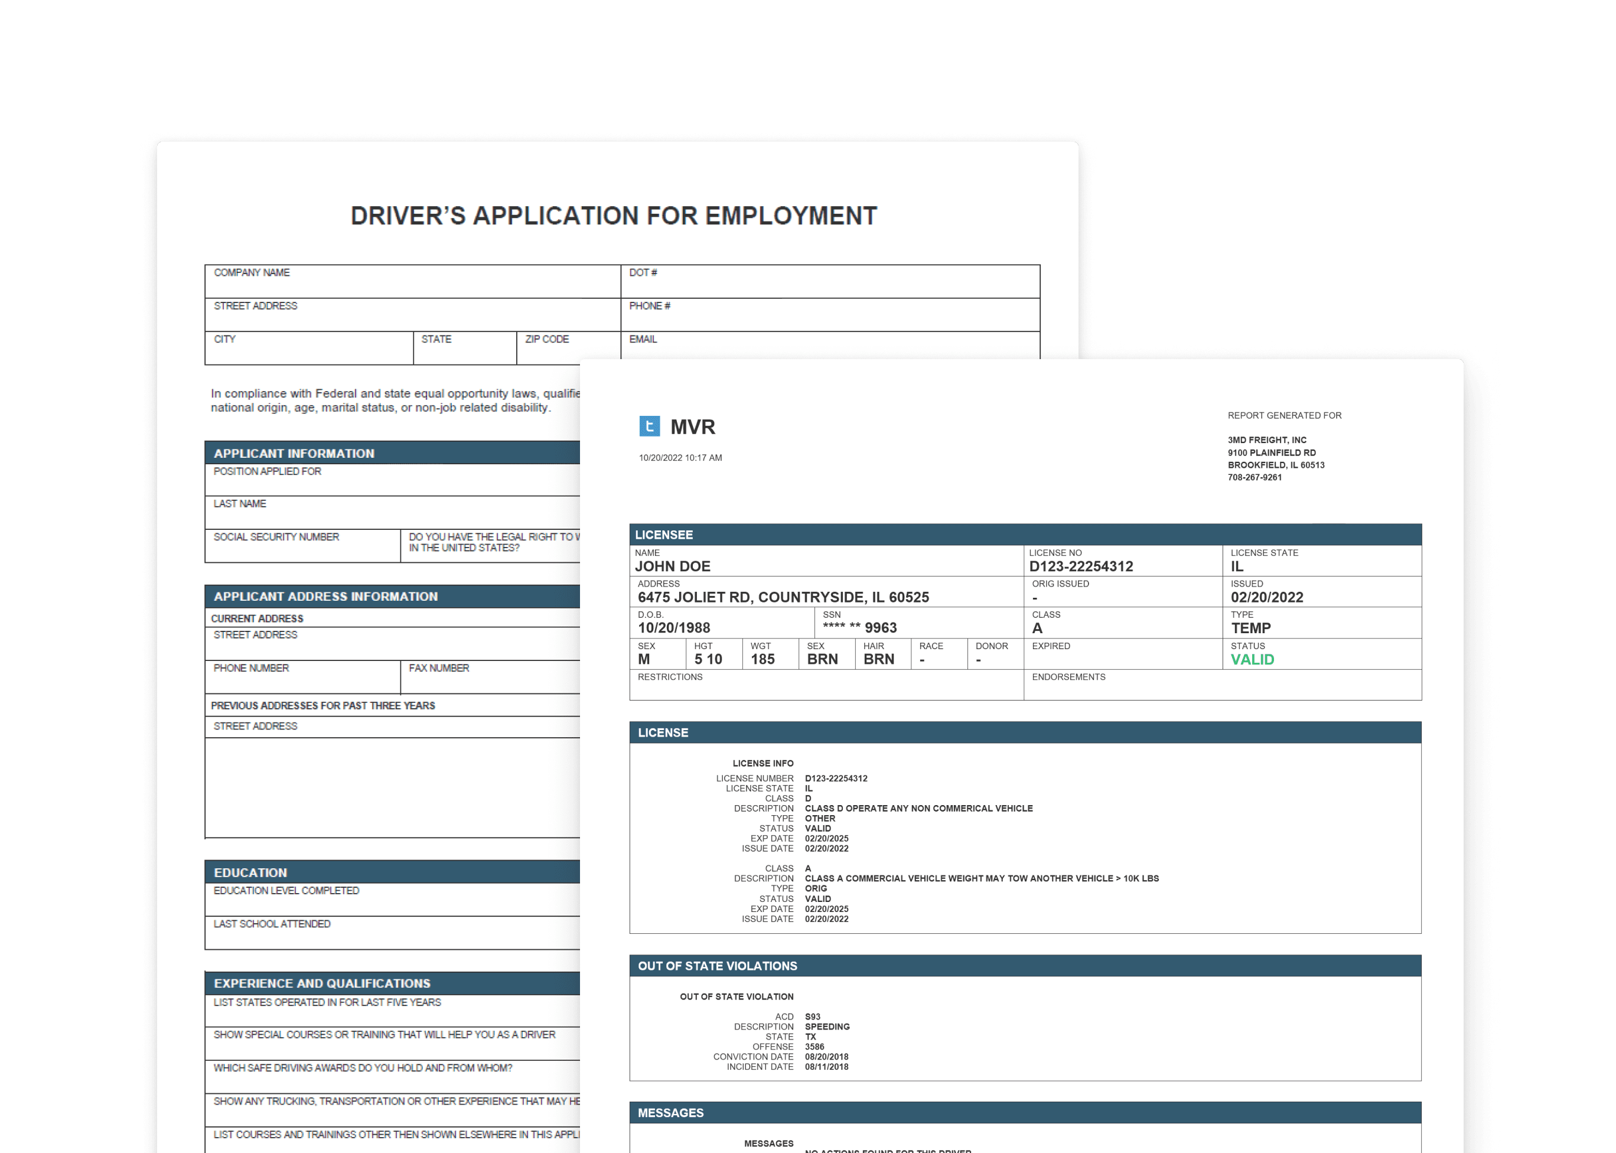Click the blue MVR logo icon
This screenshot has width=1616, height=1153.
(649, 426)
